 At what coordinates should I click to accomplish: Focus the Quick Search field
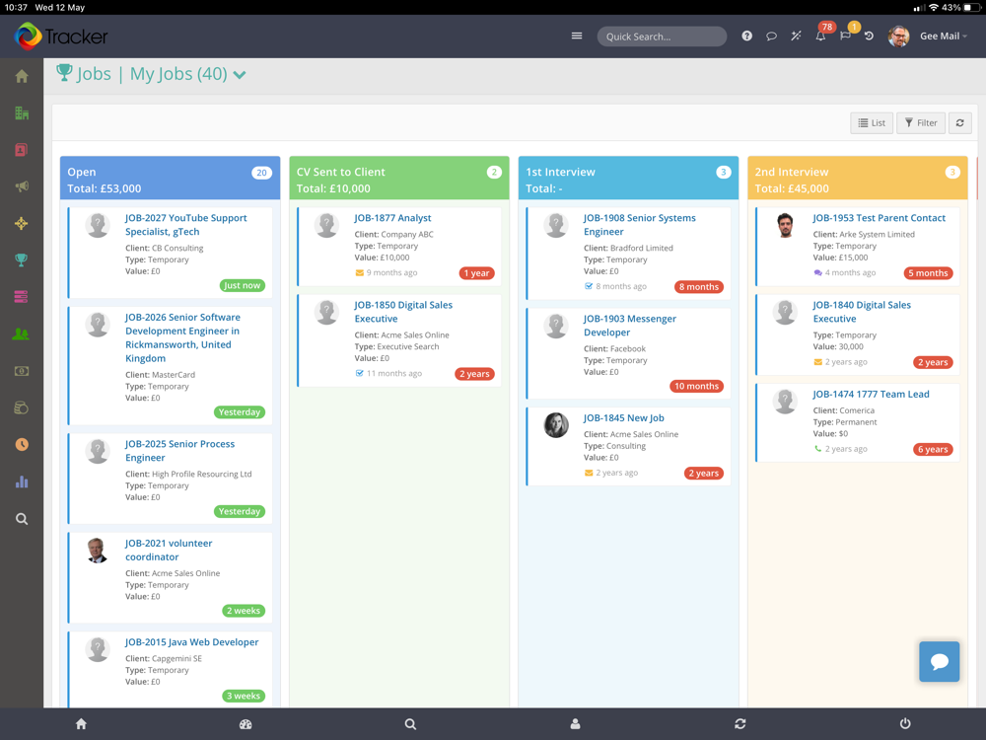pyautogui.click(x=662, y=36)
